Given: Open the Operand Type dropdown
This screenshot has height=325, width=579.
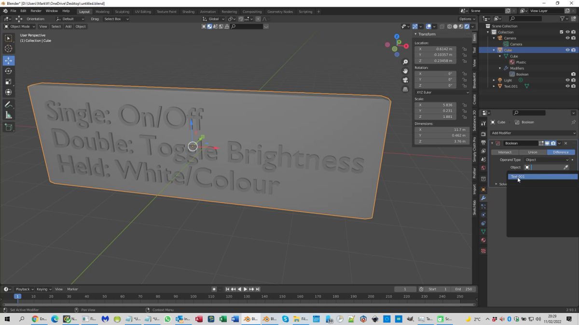Looking at the screenshot, I should click(547, 160).
